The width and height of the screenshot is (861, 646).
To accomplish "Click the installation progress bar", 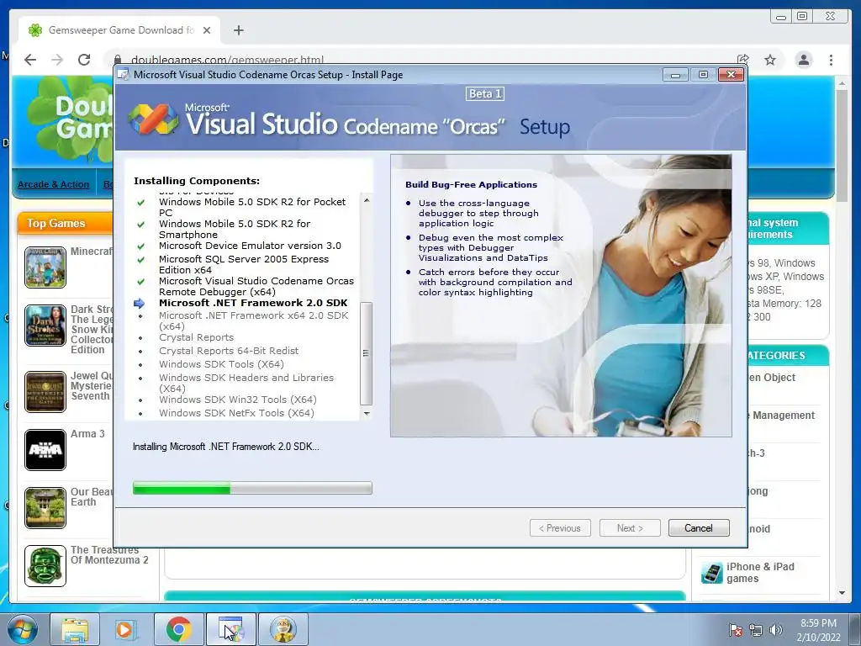I will [x=252, y=488].
